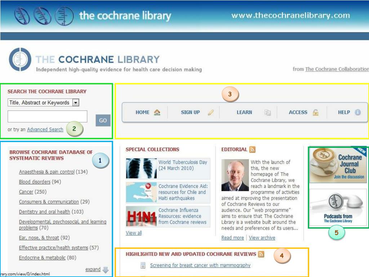Browse Dentistry and oral health reviews
The image size is (369, 277).
point(44,212)
